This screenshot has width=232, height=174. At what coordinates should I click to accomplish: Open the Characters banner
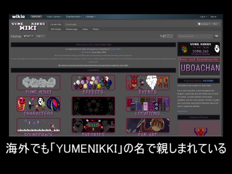click(x=38, y=104)
